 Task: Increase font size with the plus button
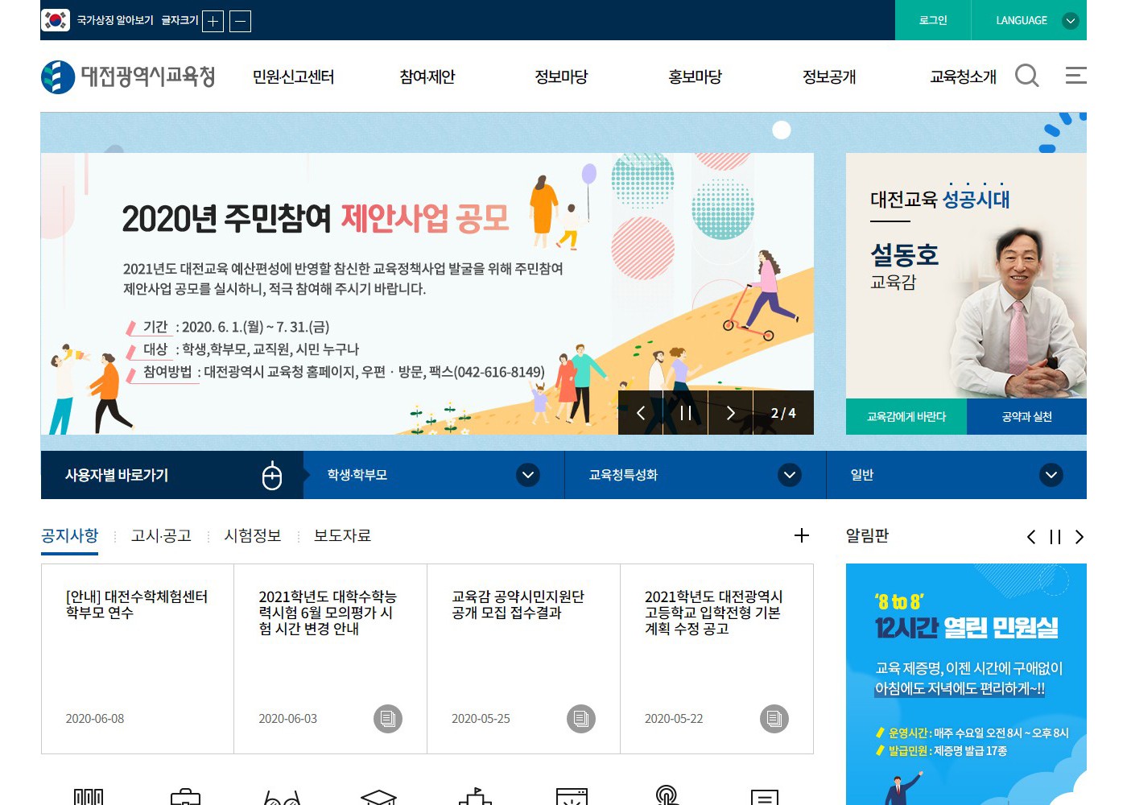pyautogui.click(x=213, y=21)
